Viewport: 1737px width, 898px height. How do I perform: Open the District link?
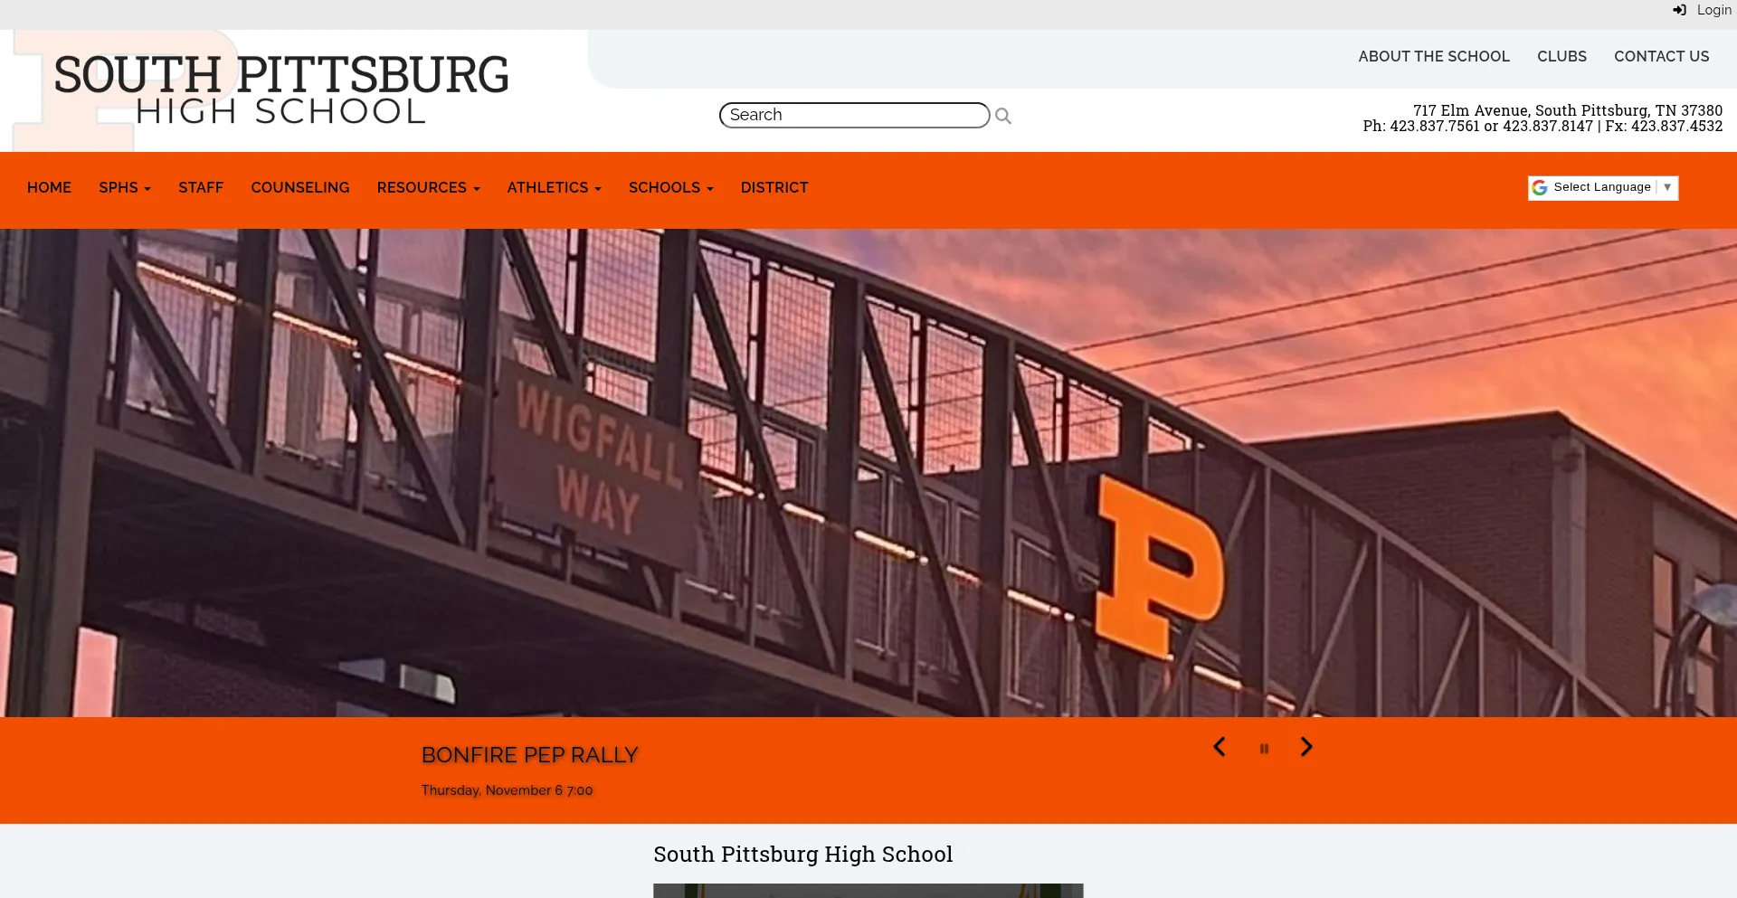pyautogui.click(x=774, y=188)
